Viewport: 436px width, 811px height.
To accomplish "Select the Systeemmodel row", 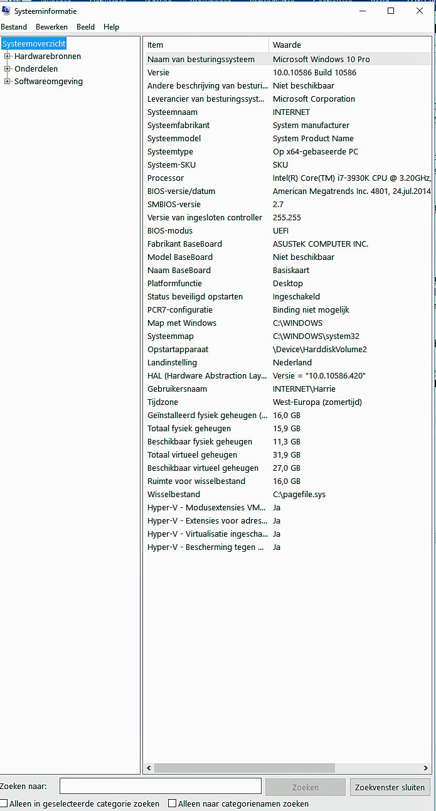I will [289, 138].
